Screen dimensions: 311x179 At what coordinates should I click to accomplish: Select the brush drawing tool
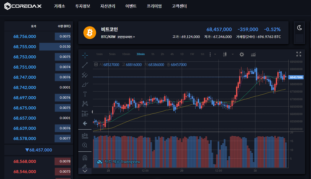coord(85,84)
